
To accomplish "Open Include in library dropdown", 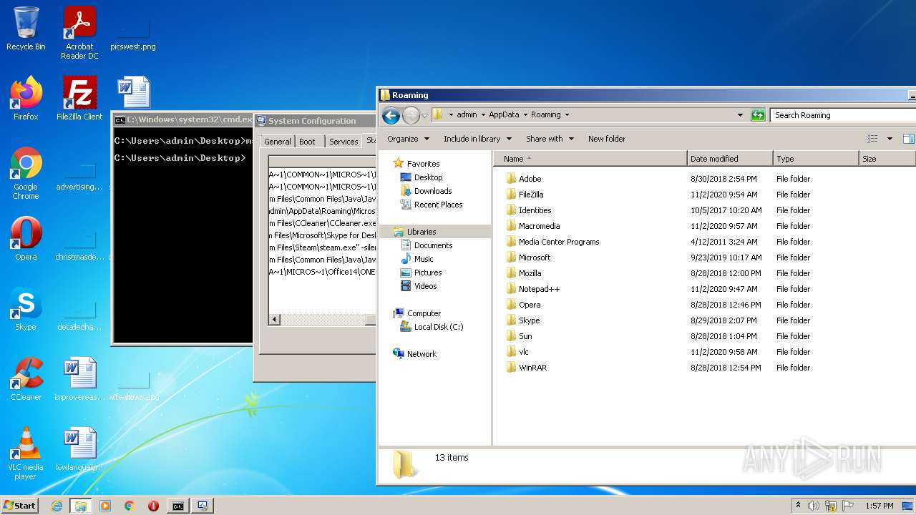I will [x=477, y=139].
